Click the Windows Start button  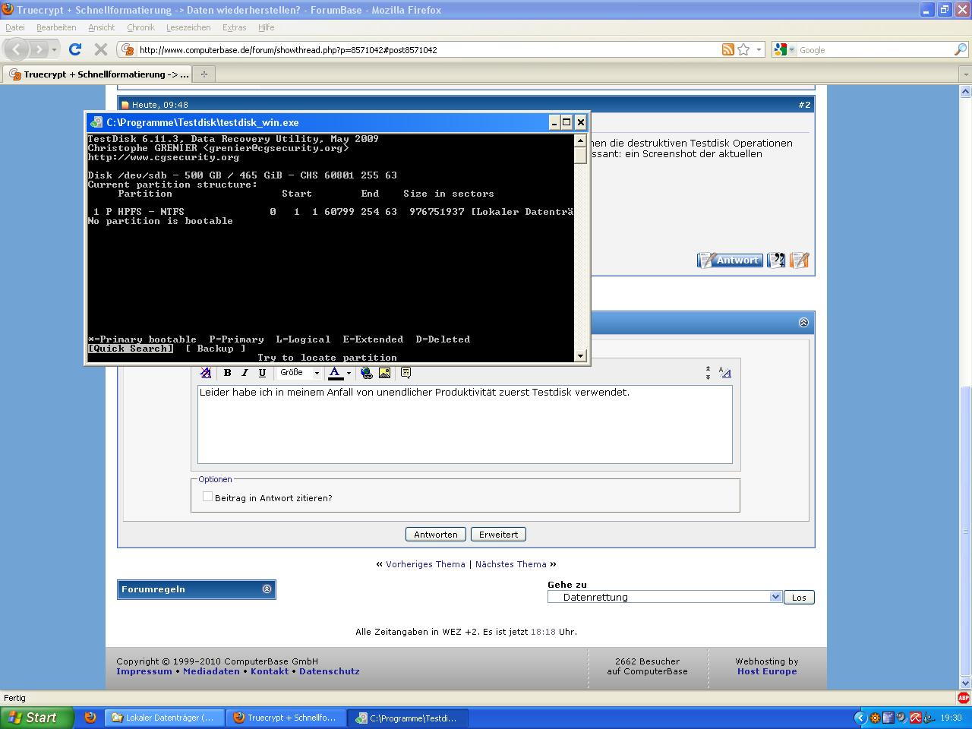click(x=36, y=718)
